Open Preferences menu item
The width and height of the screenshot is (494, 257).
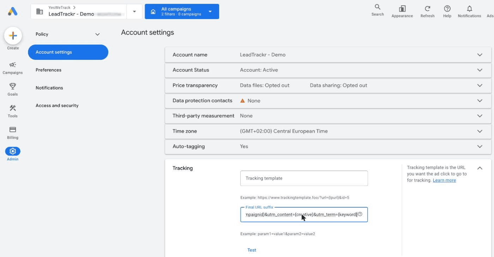[x=48, y=70]
